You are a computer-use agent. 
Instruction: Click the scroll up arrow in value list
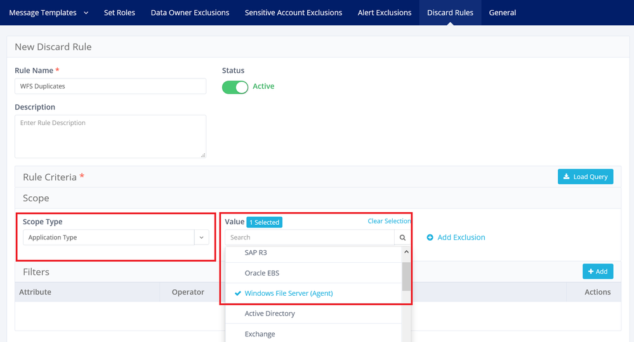coord(406,252)
